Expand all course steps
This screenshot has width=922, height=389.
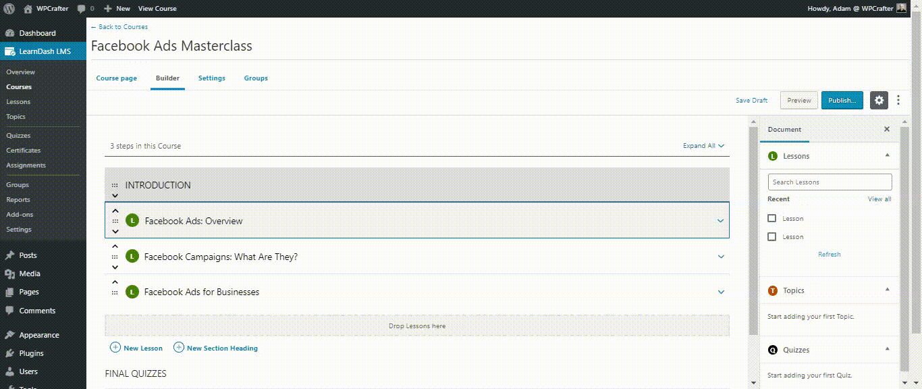pyautogui.click(x=703, y=145)
